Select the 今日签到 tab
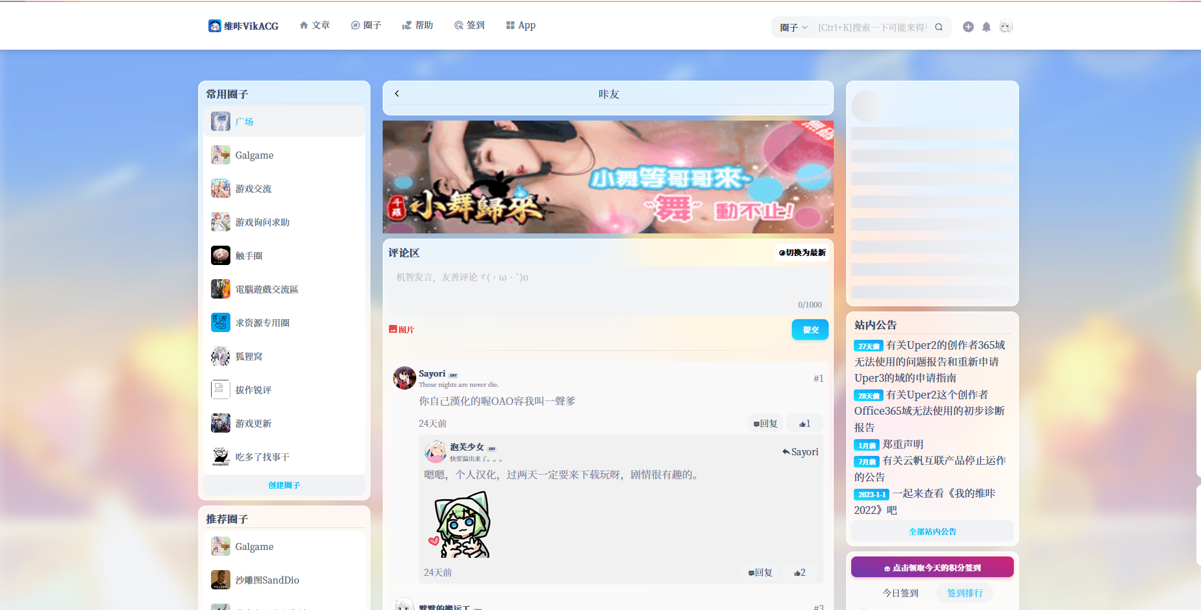Viewport: 1201px width, 610px height. tap(900, 593)
